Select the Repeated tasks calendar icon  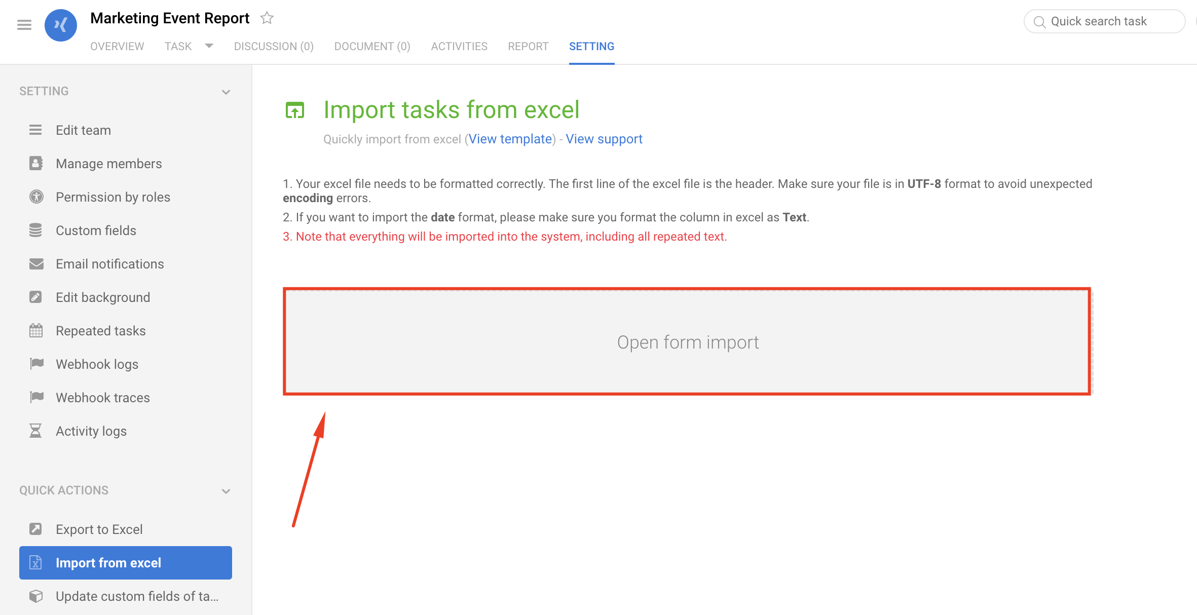[36, 330]
